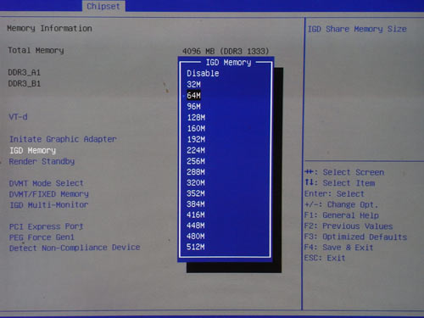Image resolution: width=424 pixels, height=318 pixels.
Task: Pick 320M in the popup list
Action: [x=196, y=182]
